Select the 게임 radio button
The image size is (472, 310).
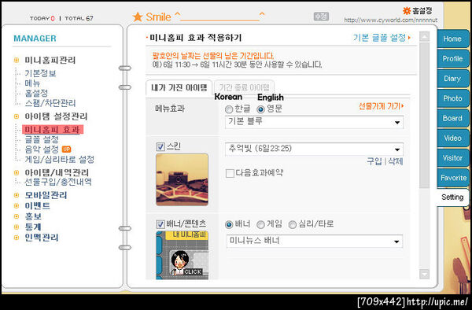pos(260,224)
